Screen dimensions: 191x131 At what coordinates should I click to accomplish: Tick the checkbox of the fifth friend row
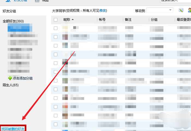coord(55,63)
